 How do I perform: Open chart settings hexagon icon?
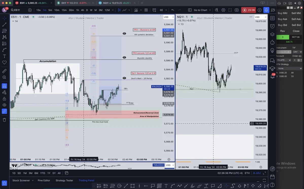[223, 10]
